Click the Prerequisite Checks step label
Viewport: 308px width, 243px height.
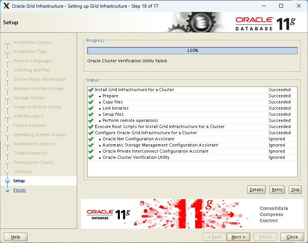click(x=33, y=162)
